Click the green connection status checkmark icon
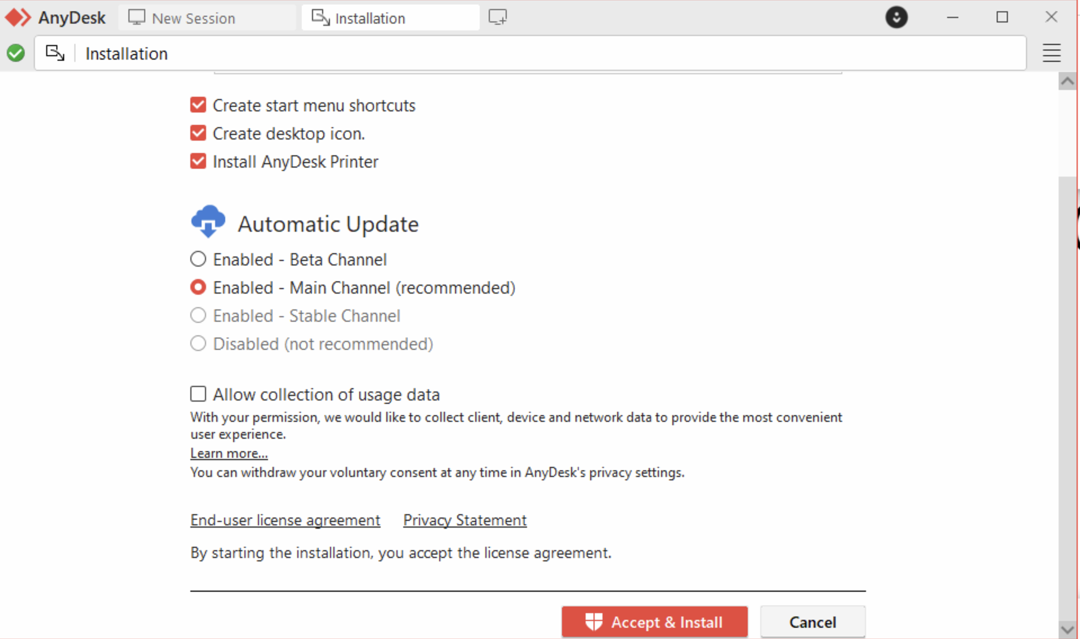Viewport: 1080px width, 639px height. point(16,53)
